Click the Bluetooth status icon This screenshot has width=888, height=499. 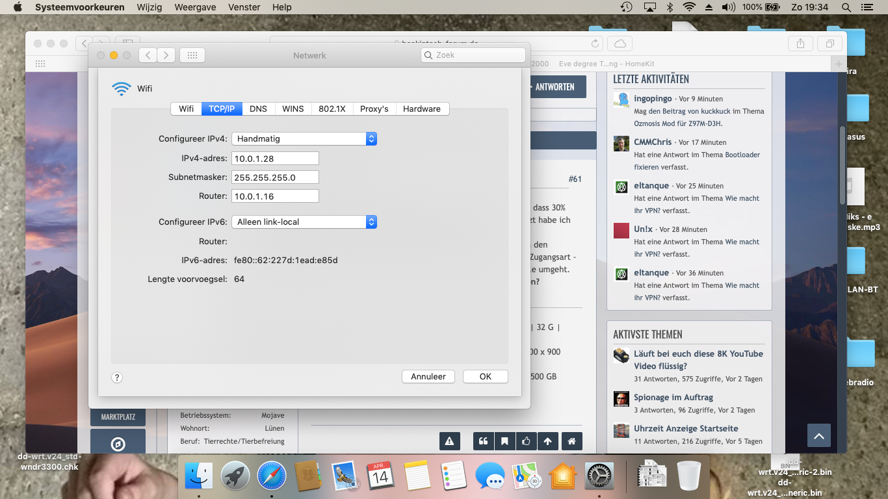670,7
